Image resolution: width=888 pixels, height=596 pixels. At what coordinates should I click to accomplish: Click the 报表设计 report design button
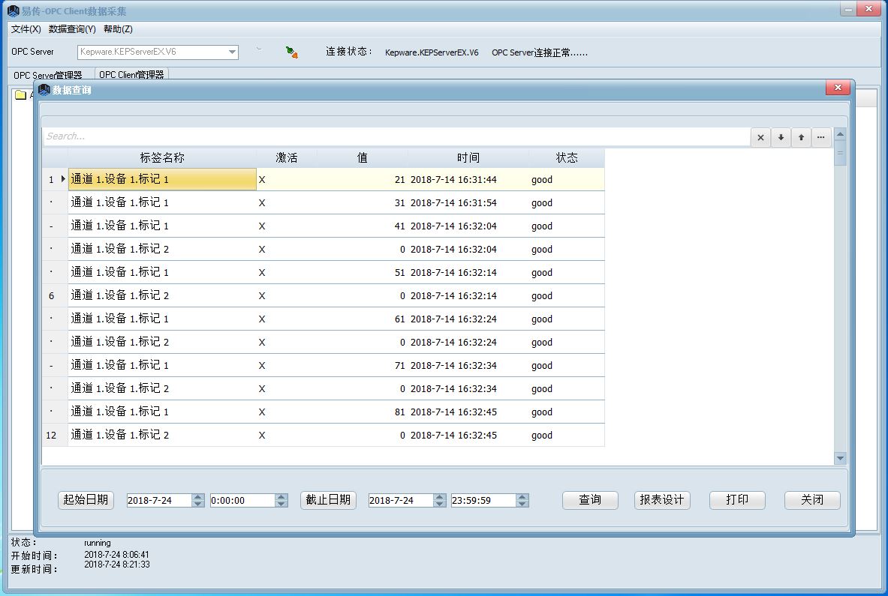click(661, 500)
